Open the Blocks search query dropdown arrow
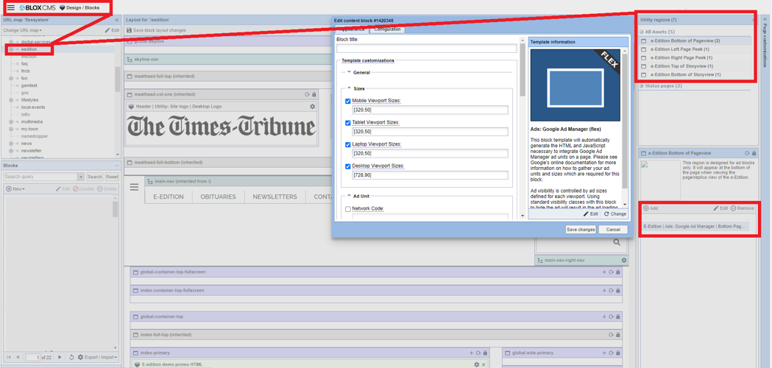The image size is (772, 368). (x=81, y=177)
